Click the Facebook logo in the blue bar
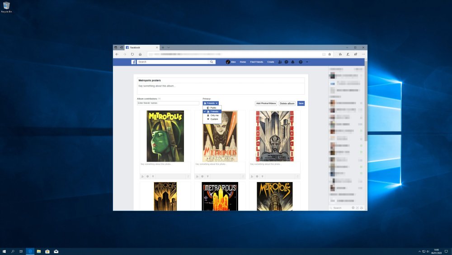The height and width of the screenshot is (255, 452). [133, 62]
